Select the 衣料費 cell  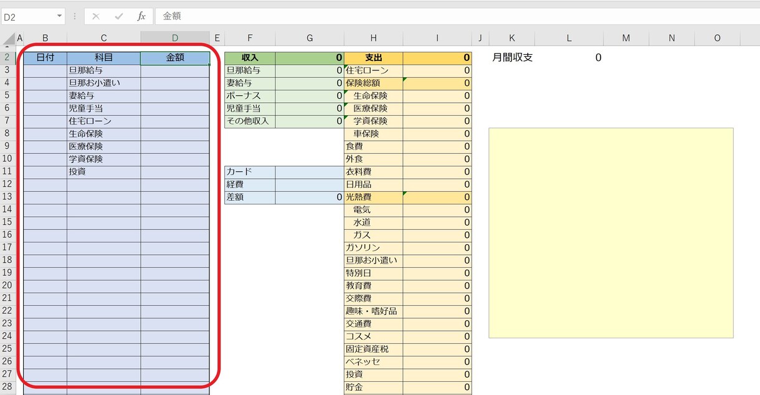coord(373,172)
